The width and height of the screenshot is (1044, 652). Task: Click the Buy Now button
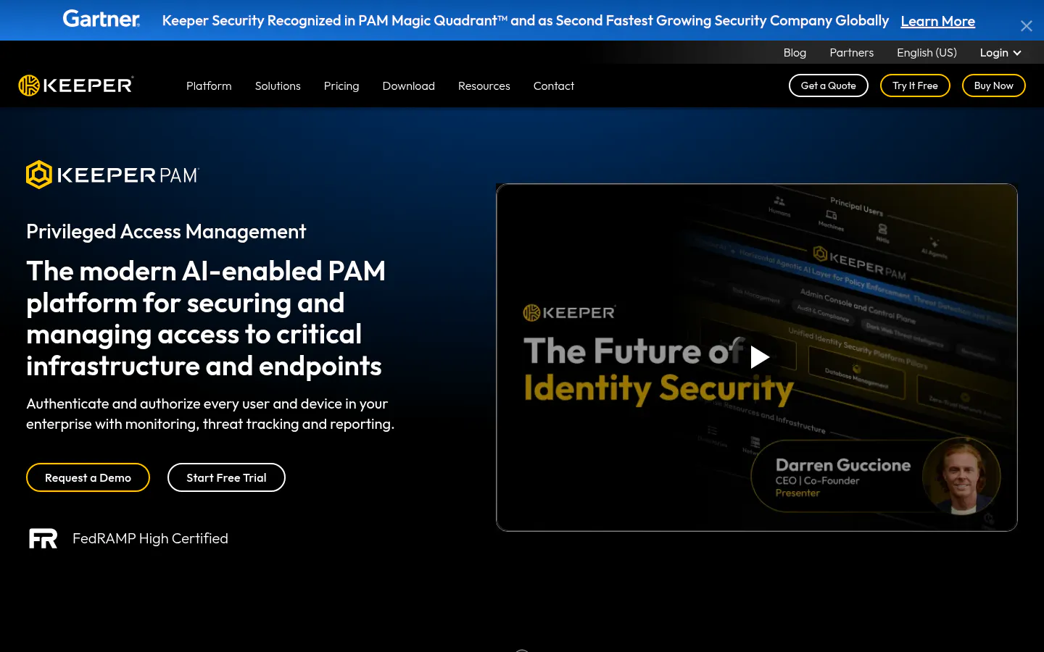(993, 85)
